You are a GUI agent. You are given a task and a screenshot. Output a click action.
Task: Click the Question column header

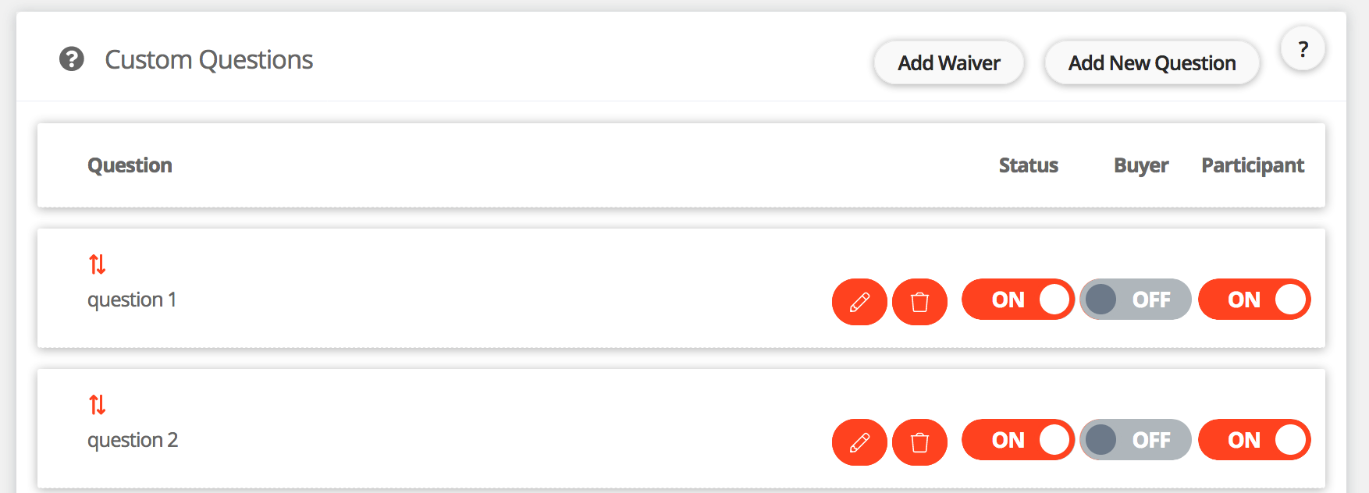[x=130, y=165]
